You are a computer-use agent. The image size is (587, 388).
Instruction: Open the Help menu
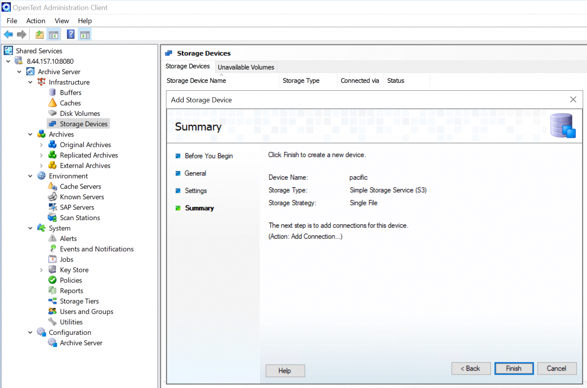tap(85, 21)
